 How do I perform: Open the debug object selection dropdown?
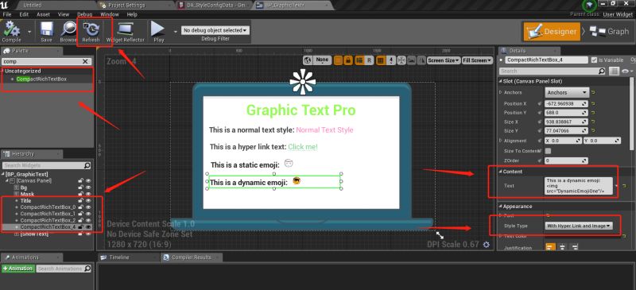(215, 30)
